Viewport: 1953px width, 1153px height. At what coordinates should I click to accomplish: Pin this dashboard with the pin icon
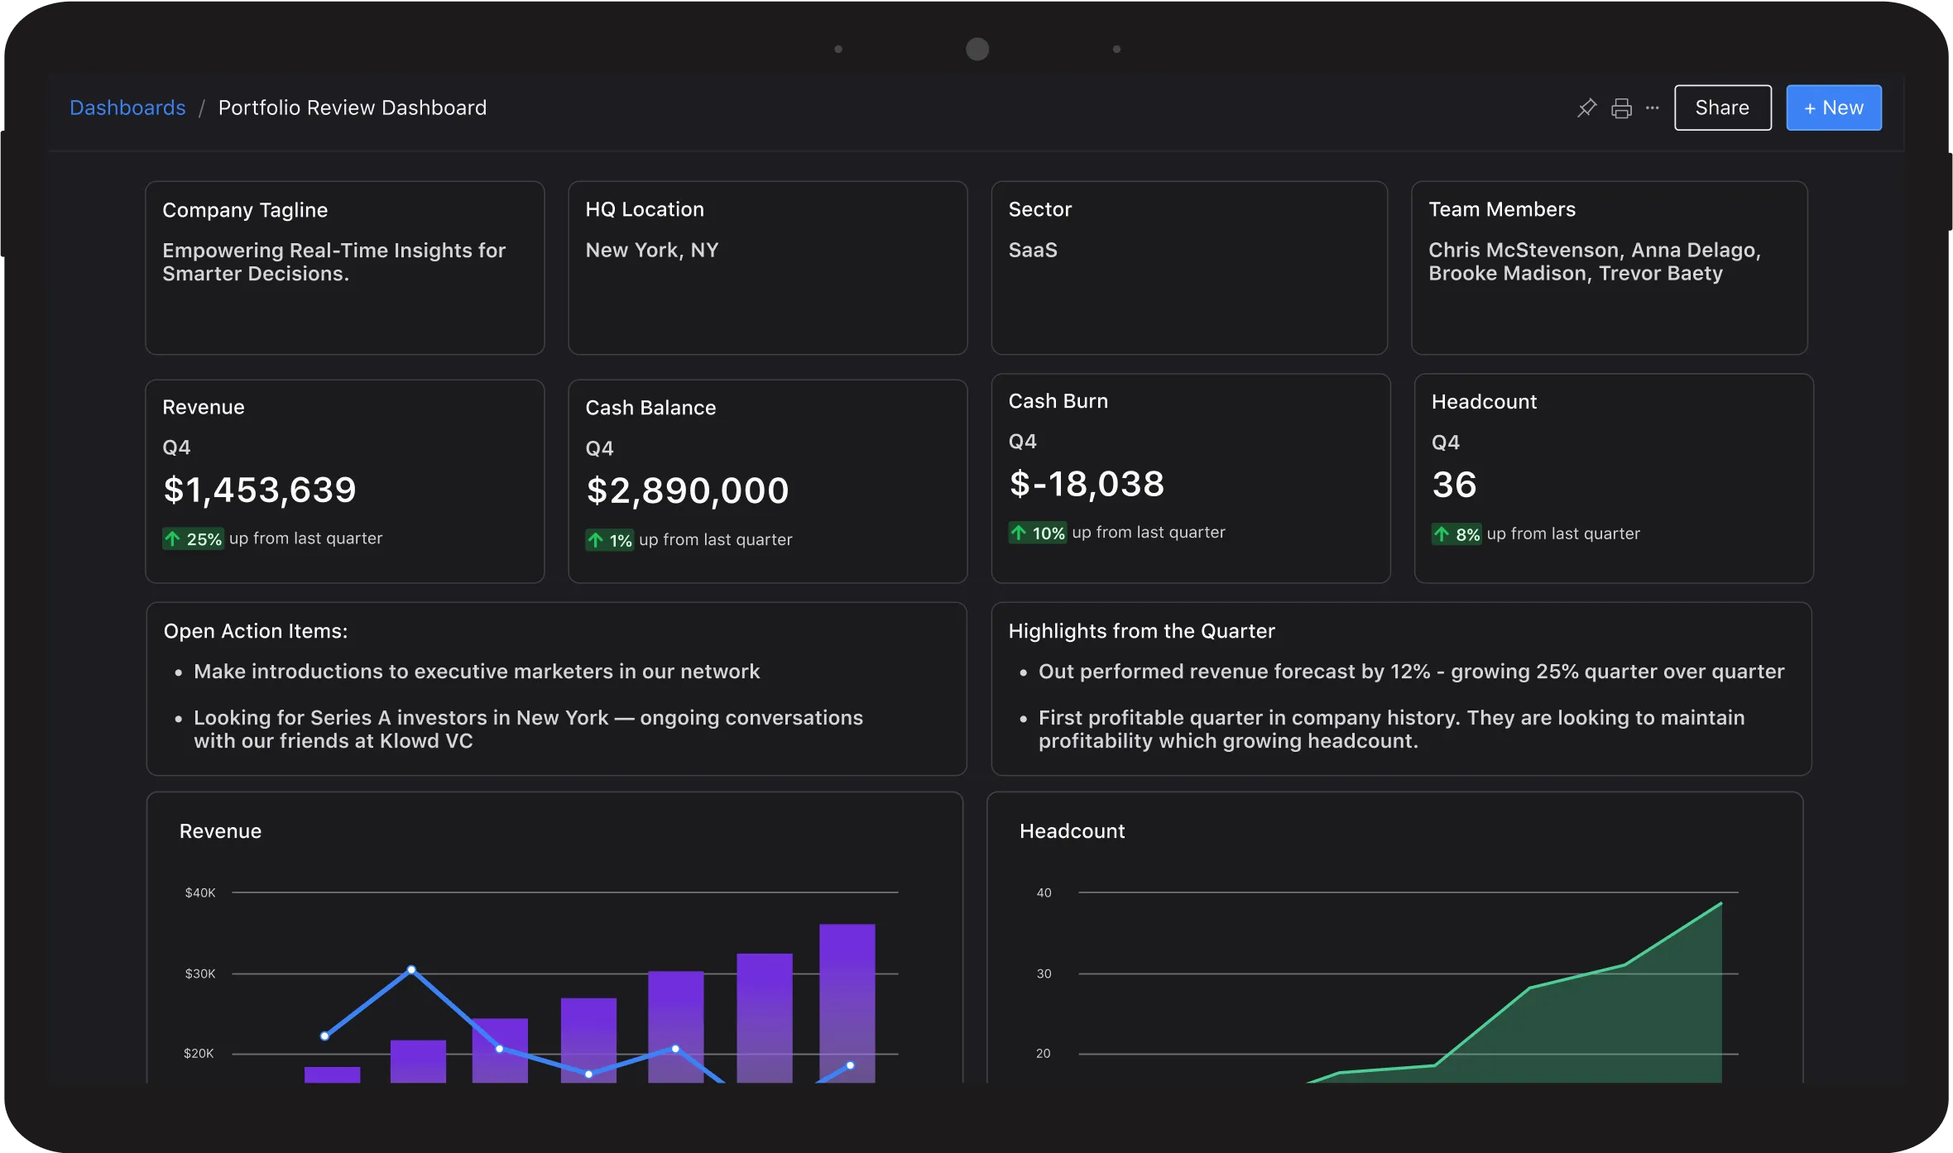click(x=1586, y=108)
